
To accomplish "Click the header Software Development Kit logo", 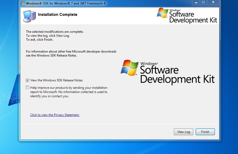I will tap(187, 16).
